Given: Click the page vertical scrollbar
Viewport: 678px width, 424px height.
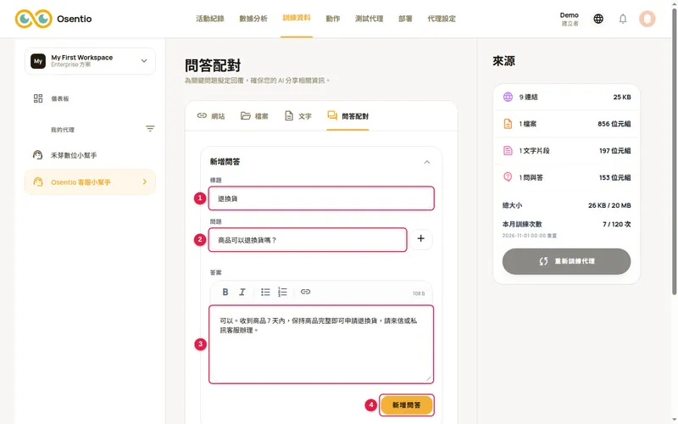Looking at the screenshot, I should click(675, 152).
